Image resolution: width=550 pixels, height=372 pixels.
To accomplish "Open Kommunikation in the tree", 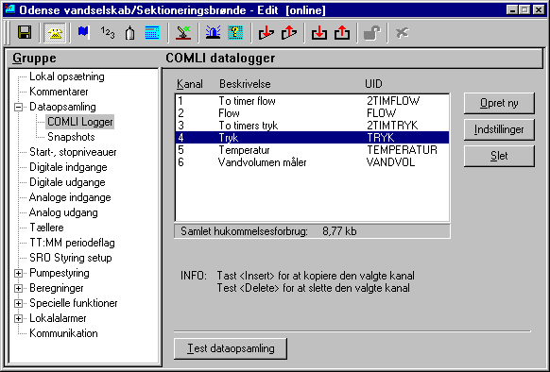I will [x=63, y=332].
